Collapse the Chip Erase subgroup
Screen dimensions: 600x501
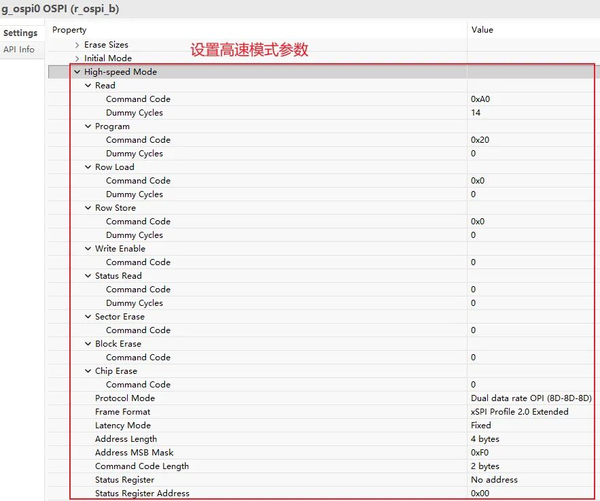[x=88, y=371]
